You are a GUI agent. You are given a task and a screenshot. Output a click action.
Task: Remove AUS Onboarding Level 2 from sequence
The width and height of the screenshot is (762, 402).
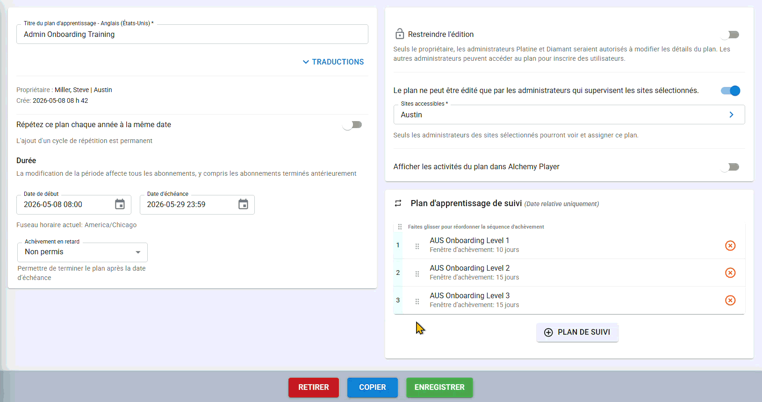tap(730, 273)
